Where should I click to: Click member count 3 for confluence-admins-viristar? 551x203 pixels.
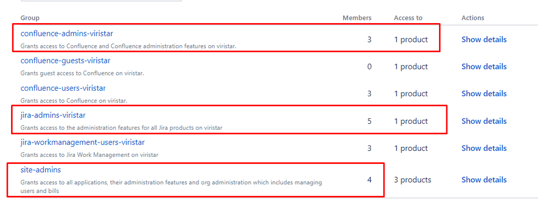[x=369, y=40]
